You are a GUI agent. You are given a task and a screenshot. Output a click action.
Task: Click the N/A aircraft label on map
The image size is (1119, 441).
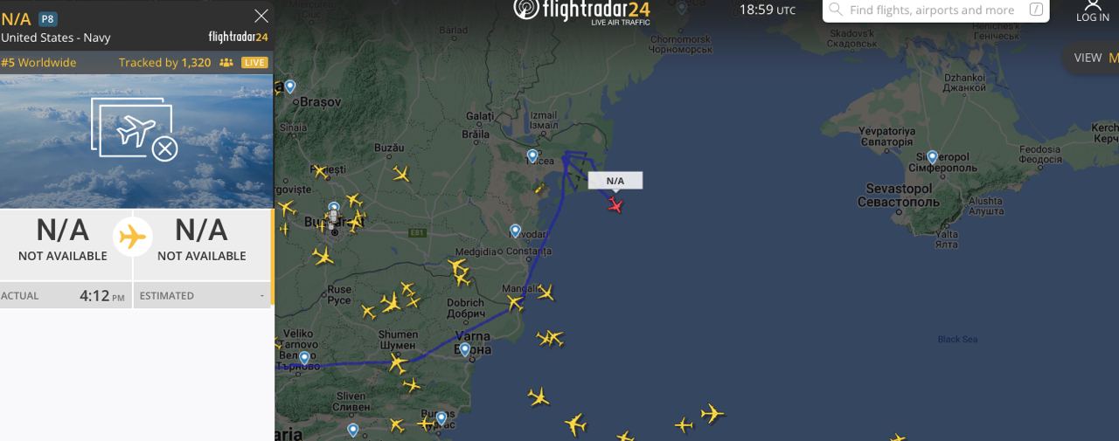[615, 181]
